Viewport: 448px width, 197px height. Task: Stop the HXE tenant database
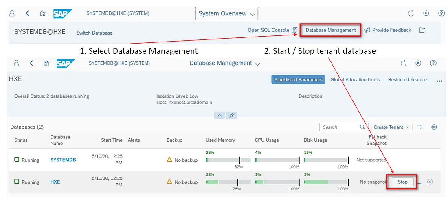click(x=402, y=182)
